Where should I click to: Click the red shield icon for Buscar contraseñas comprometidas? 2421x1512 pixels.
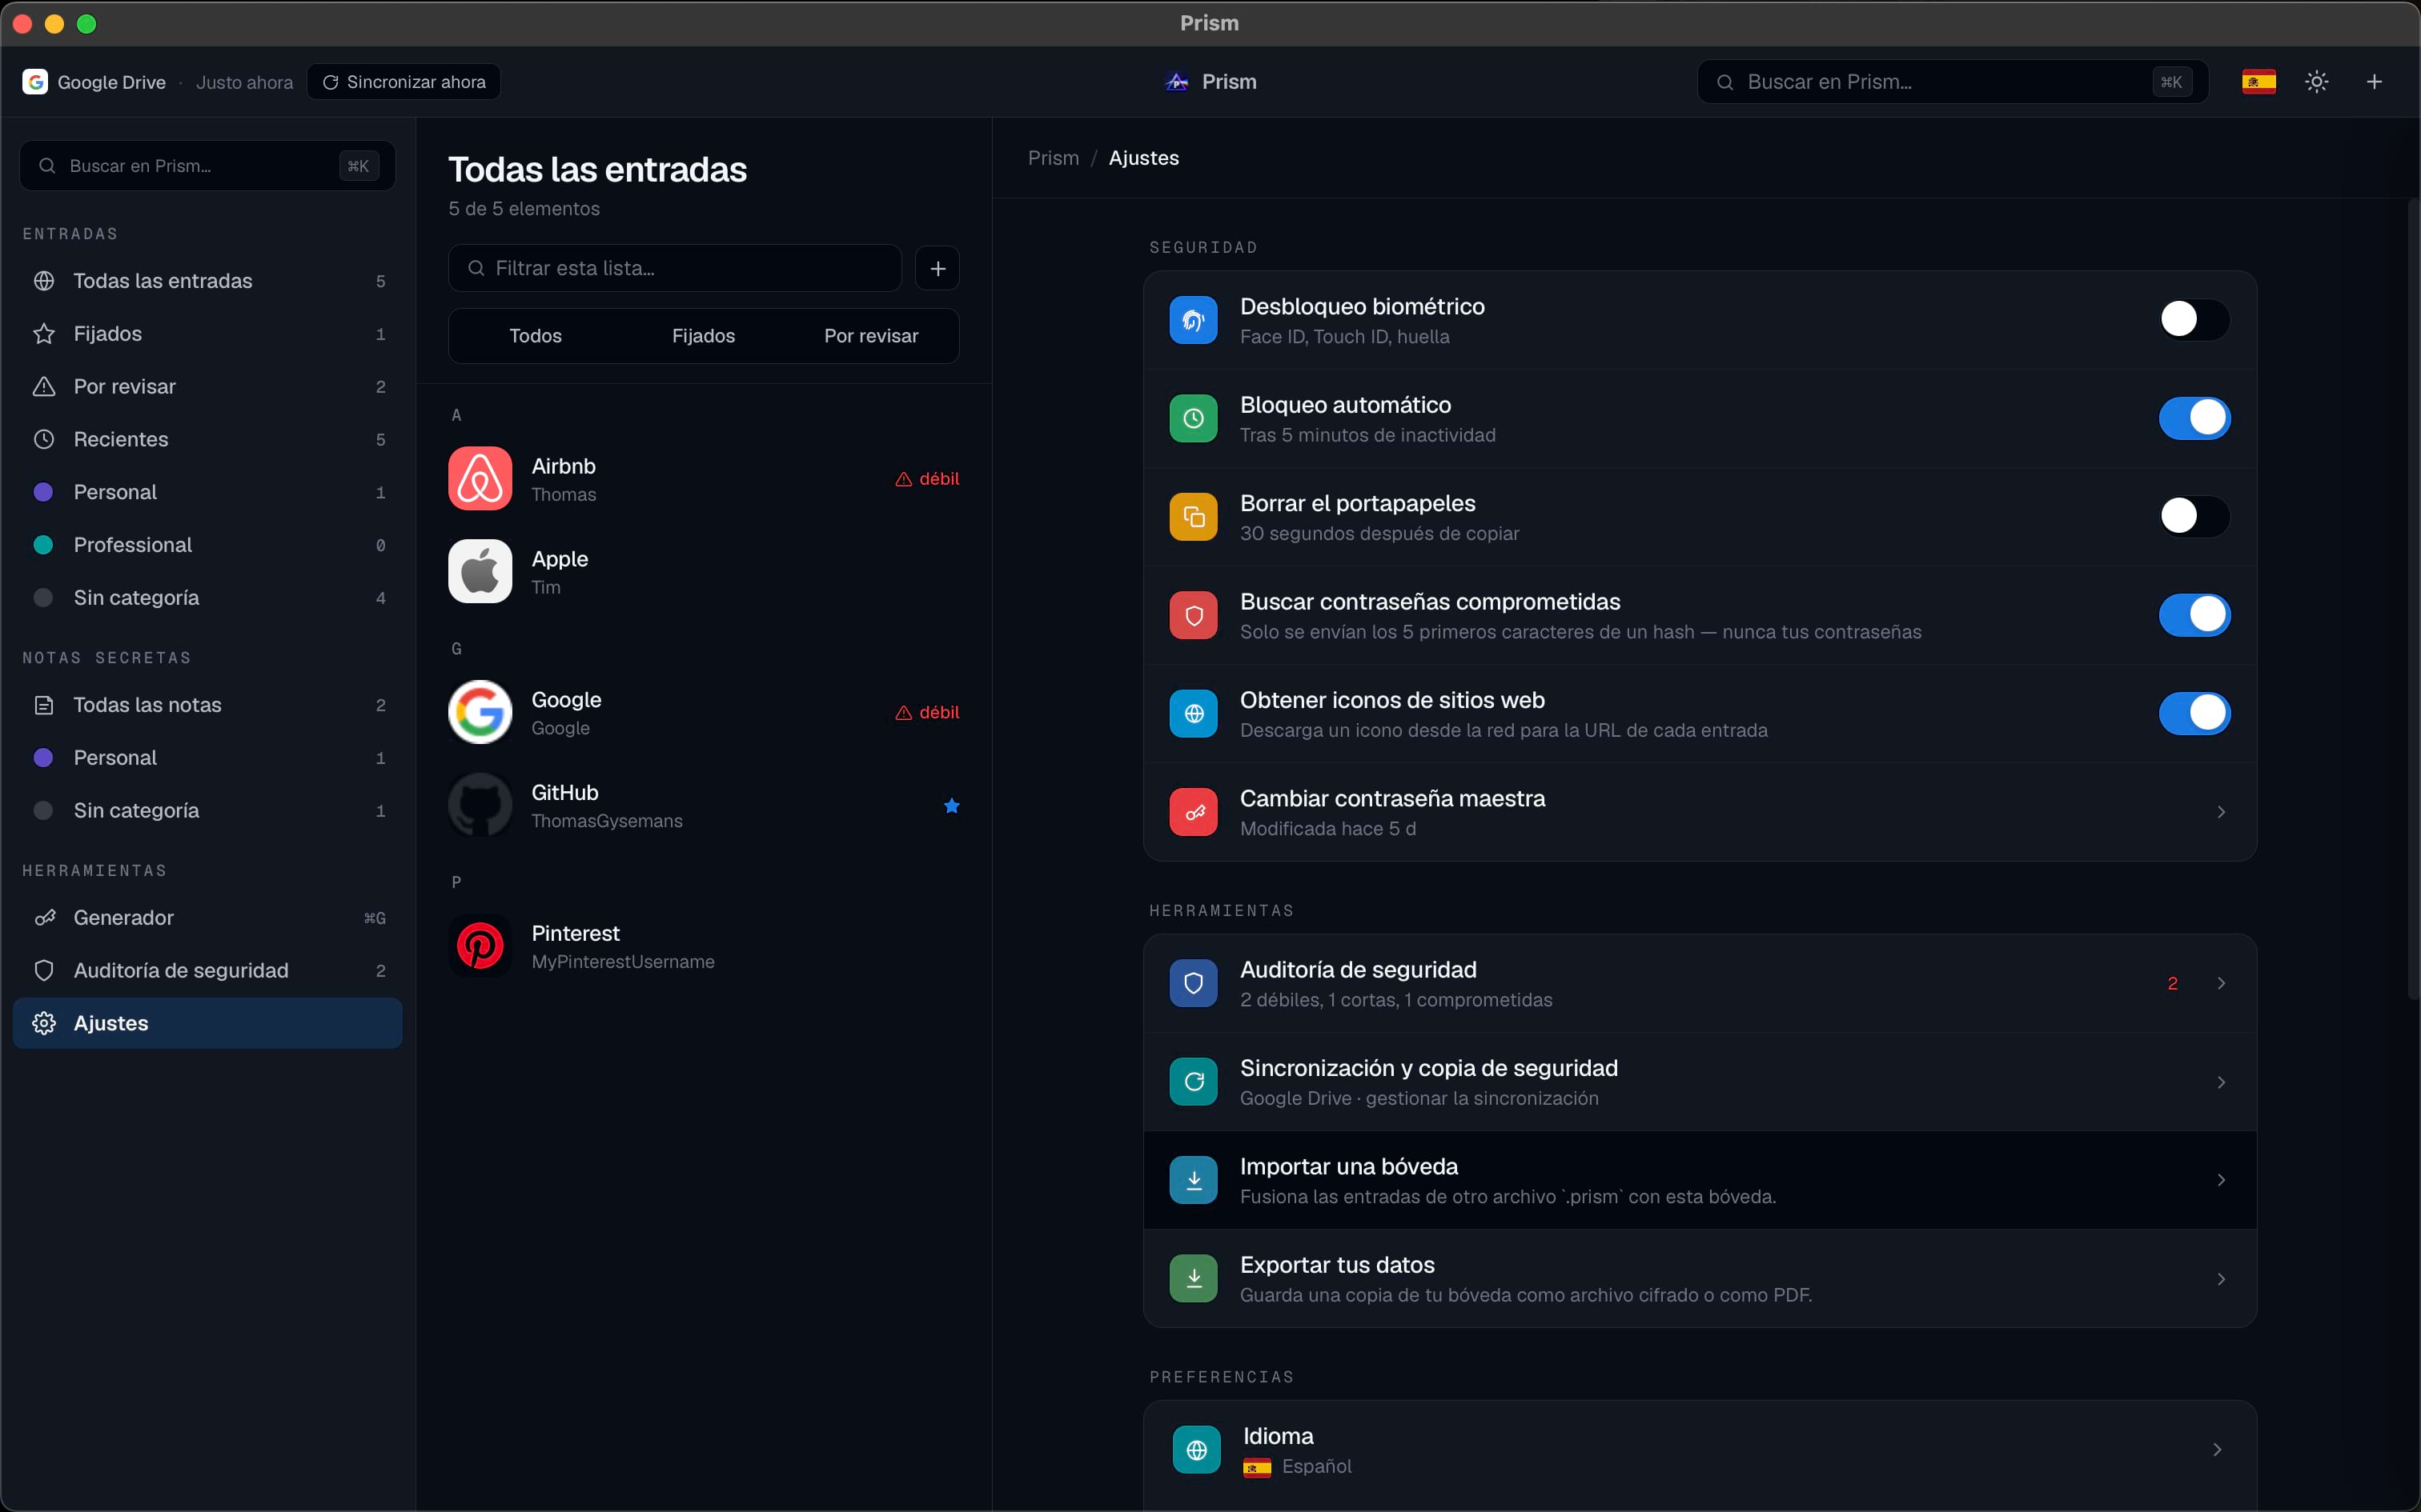pyautogui.click(x=1194, y=615)
